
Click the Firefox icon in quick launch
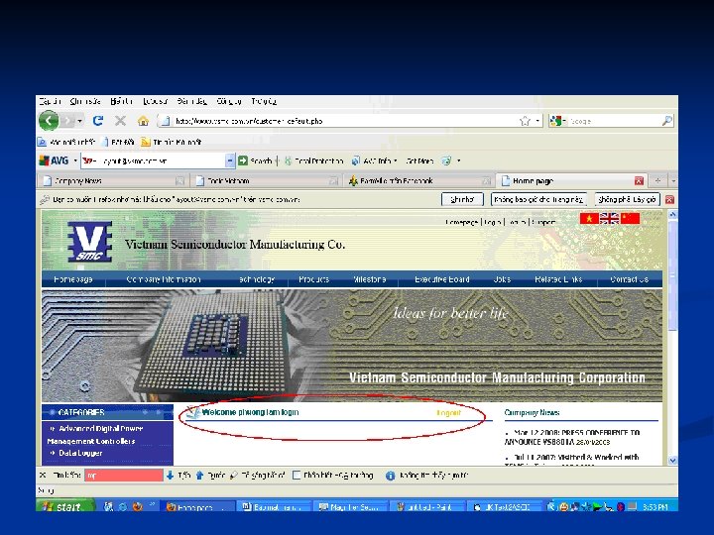coord(137,506)
